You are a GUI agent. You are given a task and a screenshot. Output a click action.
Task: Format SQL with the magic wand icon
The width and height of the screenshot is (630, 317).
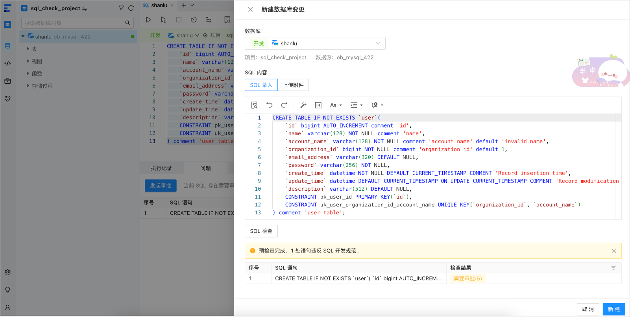(303, 105)
